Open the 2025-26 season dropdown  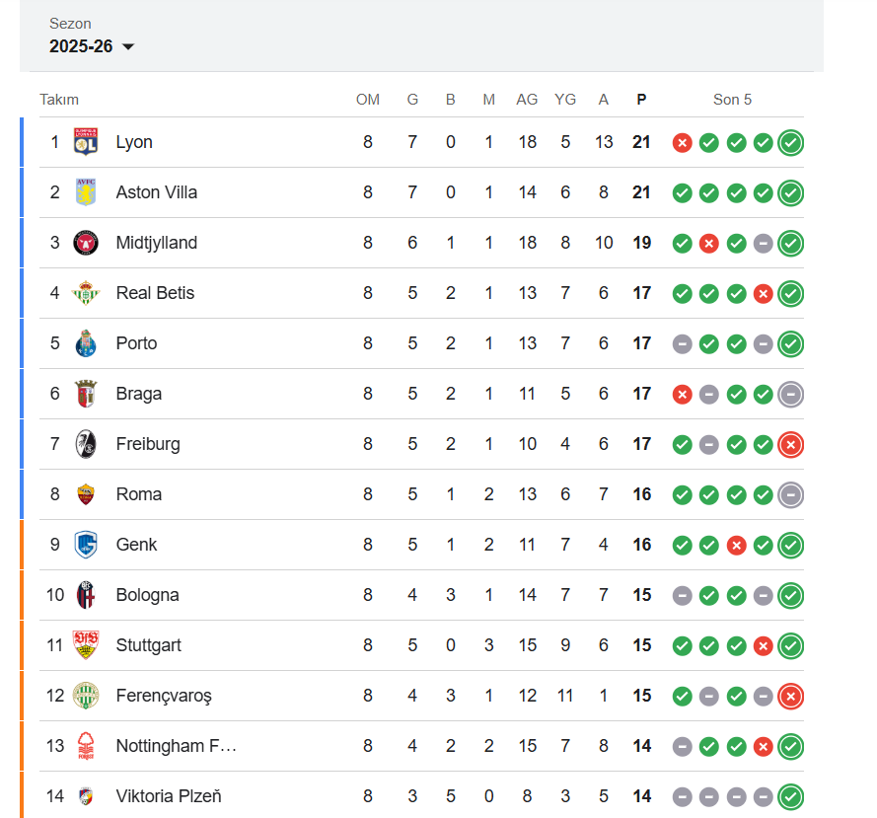[92, 46]
